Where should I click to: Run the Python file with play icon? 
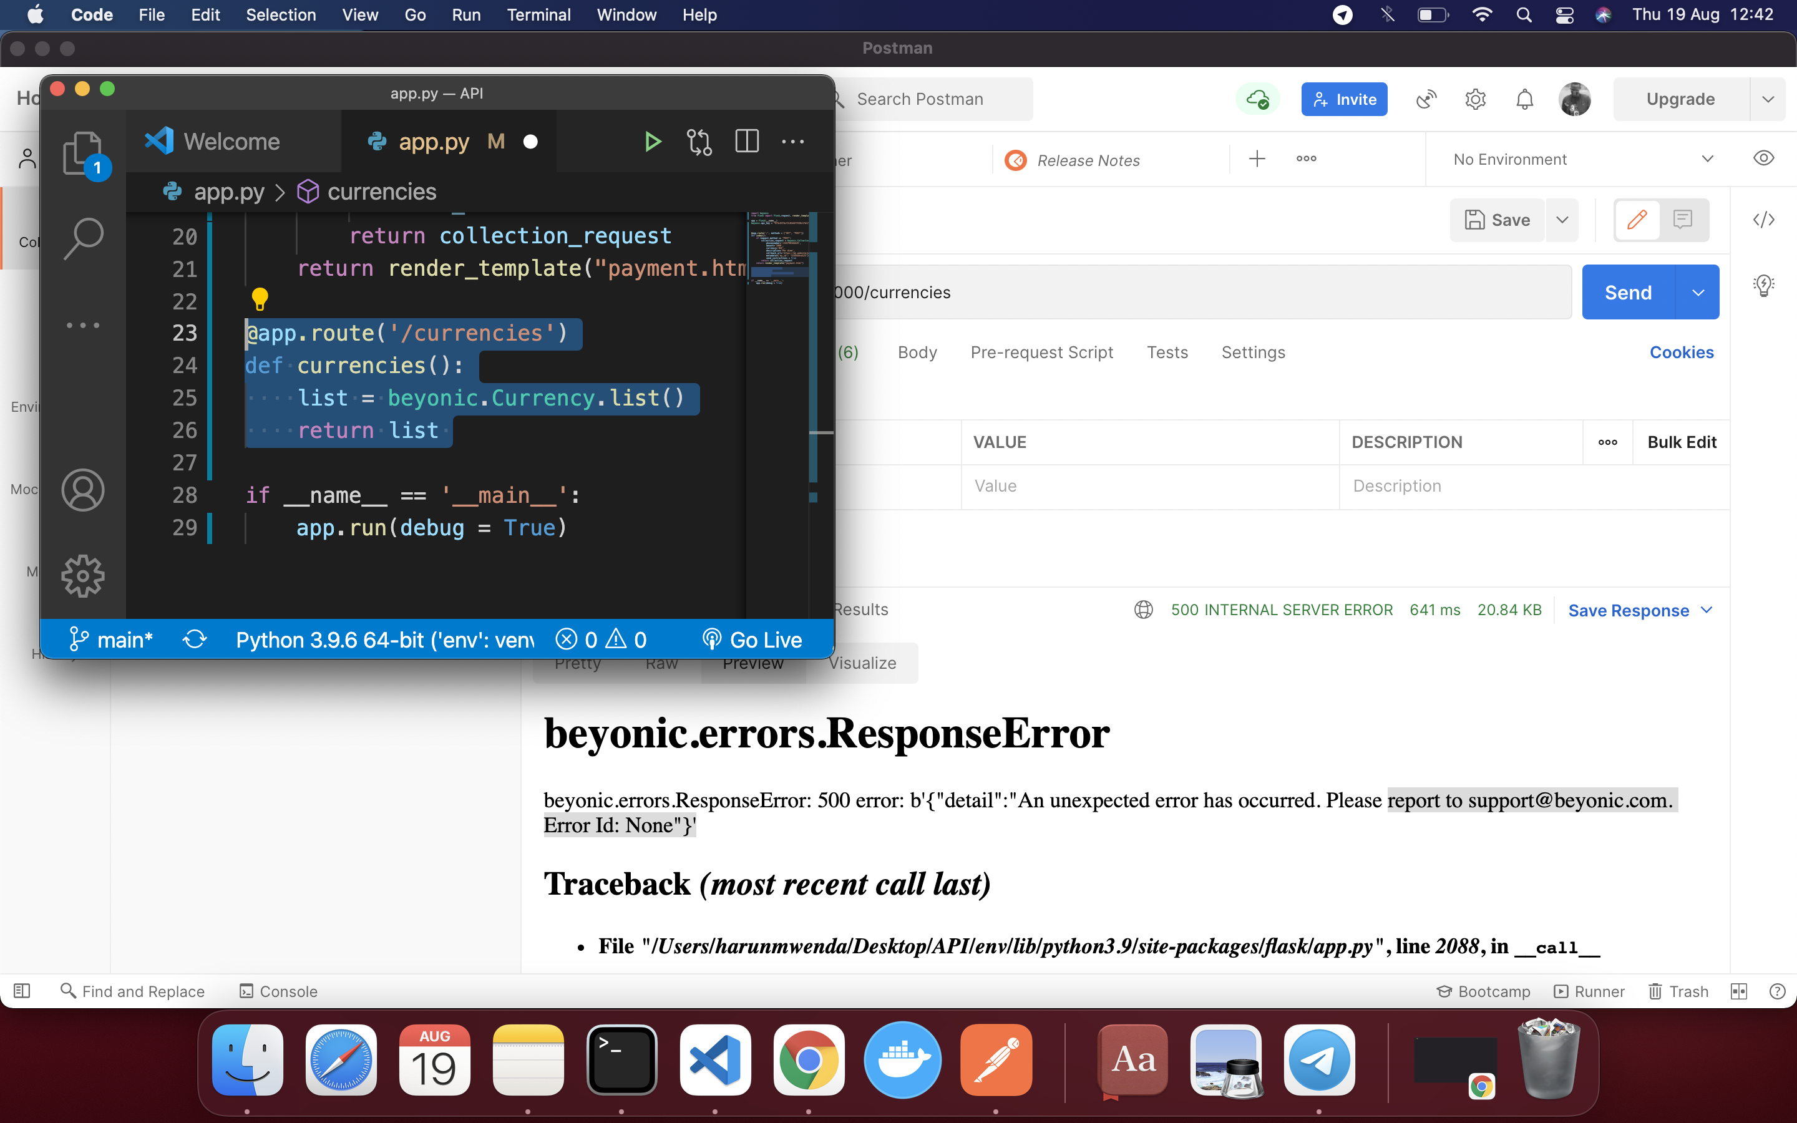point(652,141)
